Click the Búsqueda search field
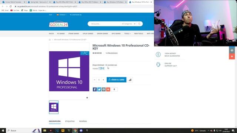The height and width of the screenshot is (133, 237). point(104,24)
